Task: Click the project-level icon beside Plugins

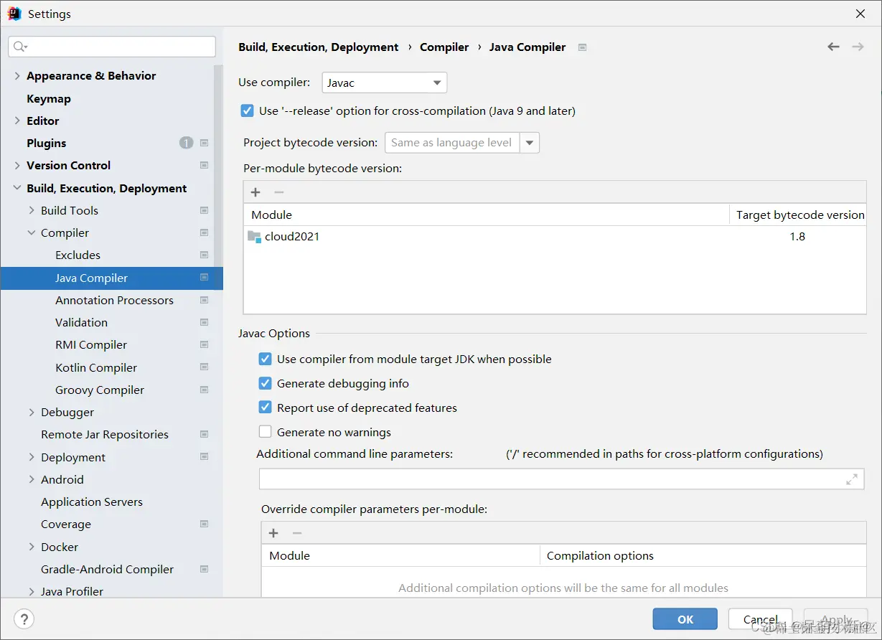Action: pyautogui.click(x=205, y=143)
